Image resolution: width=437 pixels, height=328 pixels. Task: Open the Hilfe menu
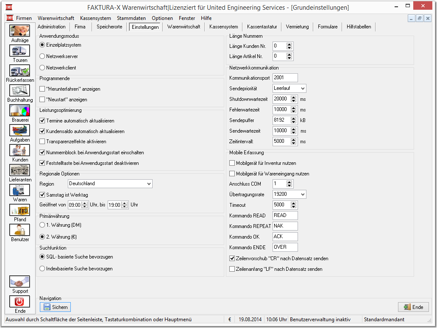click(x=206, y=18)
